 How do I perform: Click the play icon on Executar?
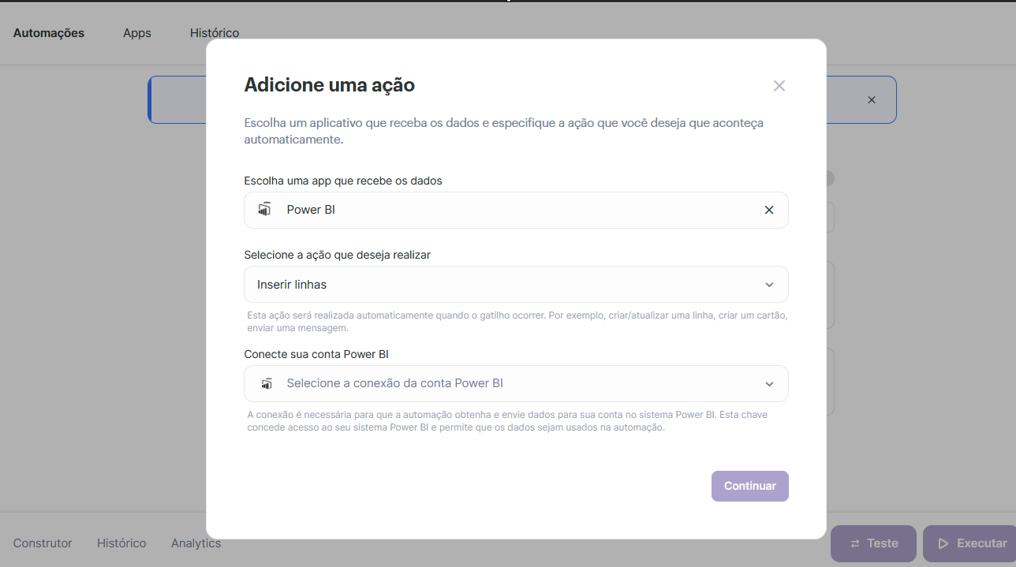[943, 543]
